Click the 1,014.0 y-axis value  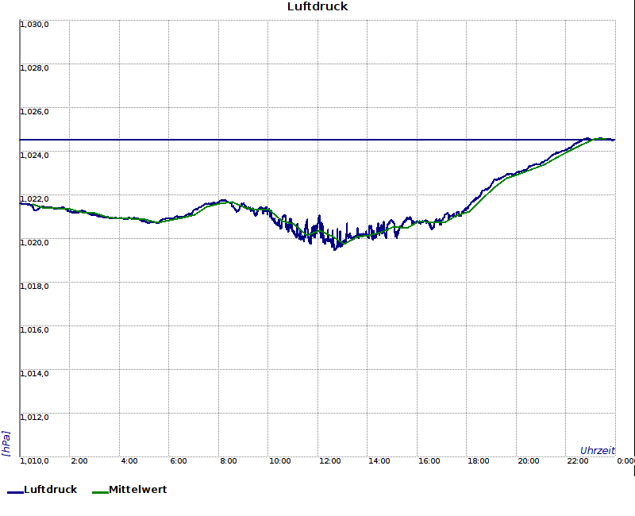pos(34,373)
